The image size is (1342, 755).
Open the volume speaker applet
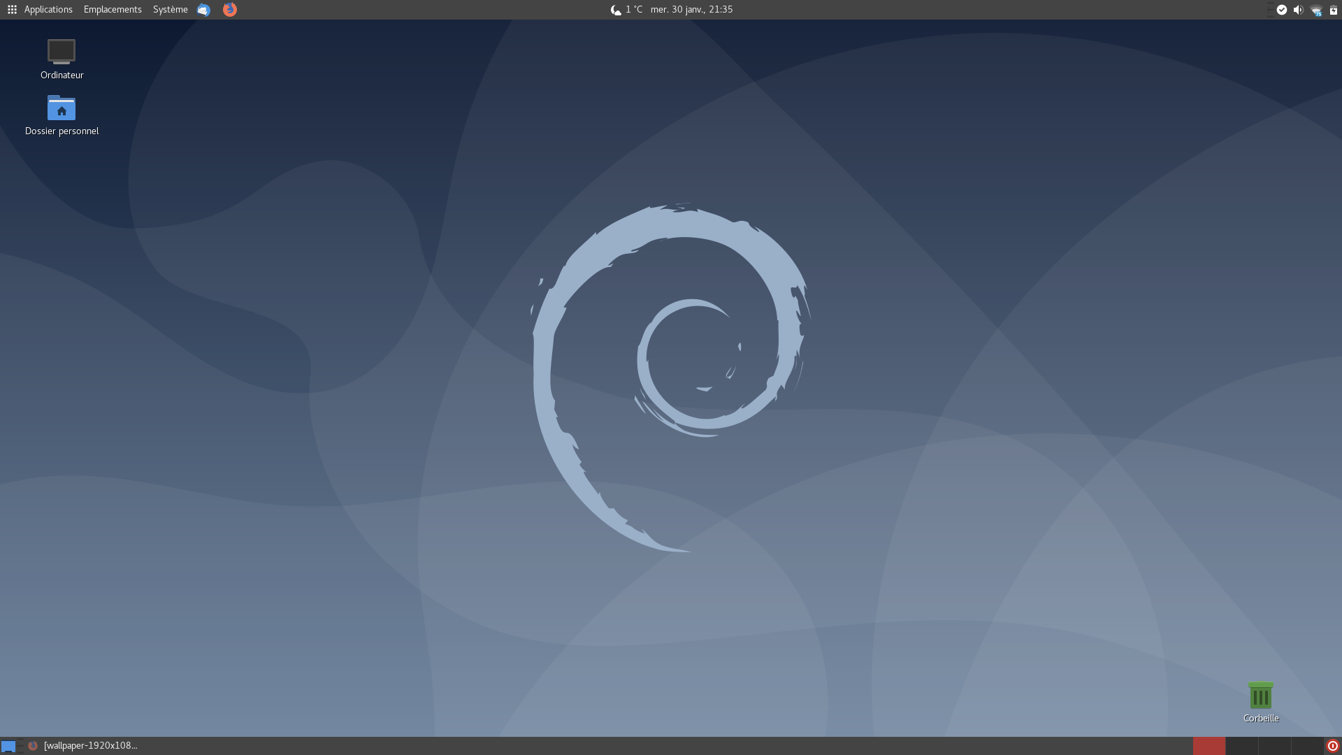coord(1298,9)
